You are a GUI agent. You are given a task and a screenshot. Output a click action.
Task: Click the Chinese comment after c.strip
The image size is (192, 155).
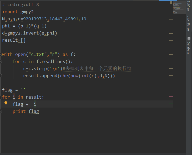coord(97,69)
